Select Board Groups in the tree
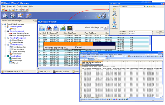The height and width of the screenshot is (105, 165). 17,61
